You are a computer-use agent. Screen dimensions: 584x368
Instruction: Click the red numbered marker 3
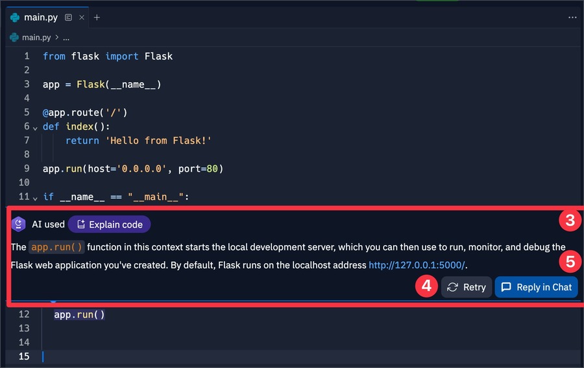pyautogui.click(x=570, y=221)
